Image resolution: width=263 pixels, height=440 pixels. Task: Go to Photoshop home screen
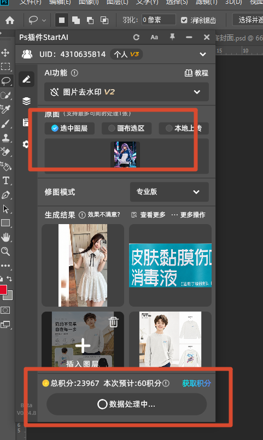(x=10, y=20)
